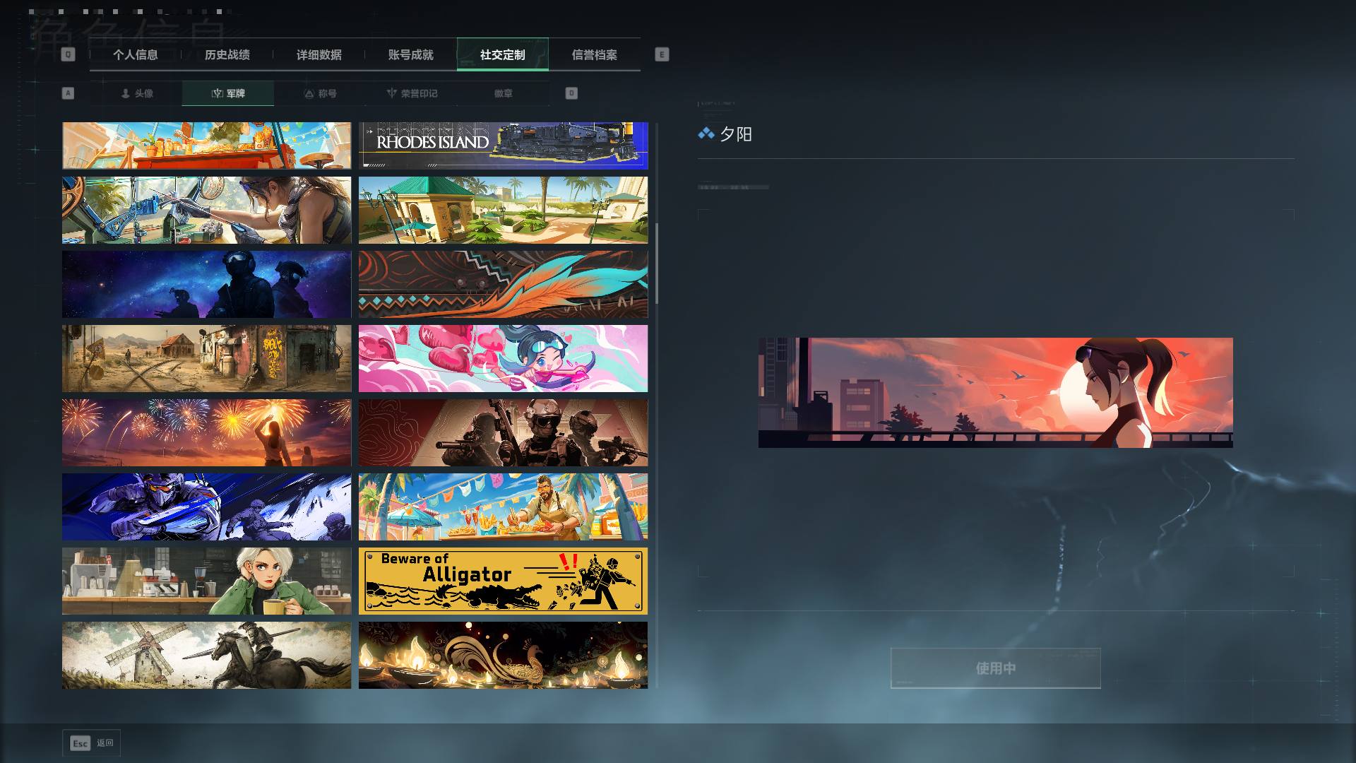Choose the pink hearts chibi girl banner
Viewport: 1356px width, 763px height.
click(x=503, y=358)
